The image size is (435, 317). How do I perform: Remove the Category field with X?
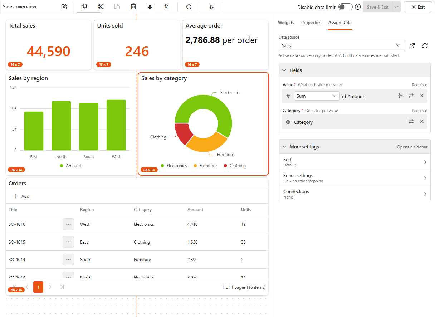coord(422,122)
